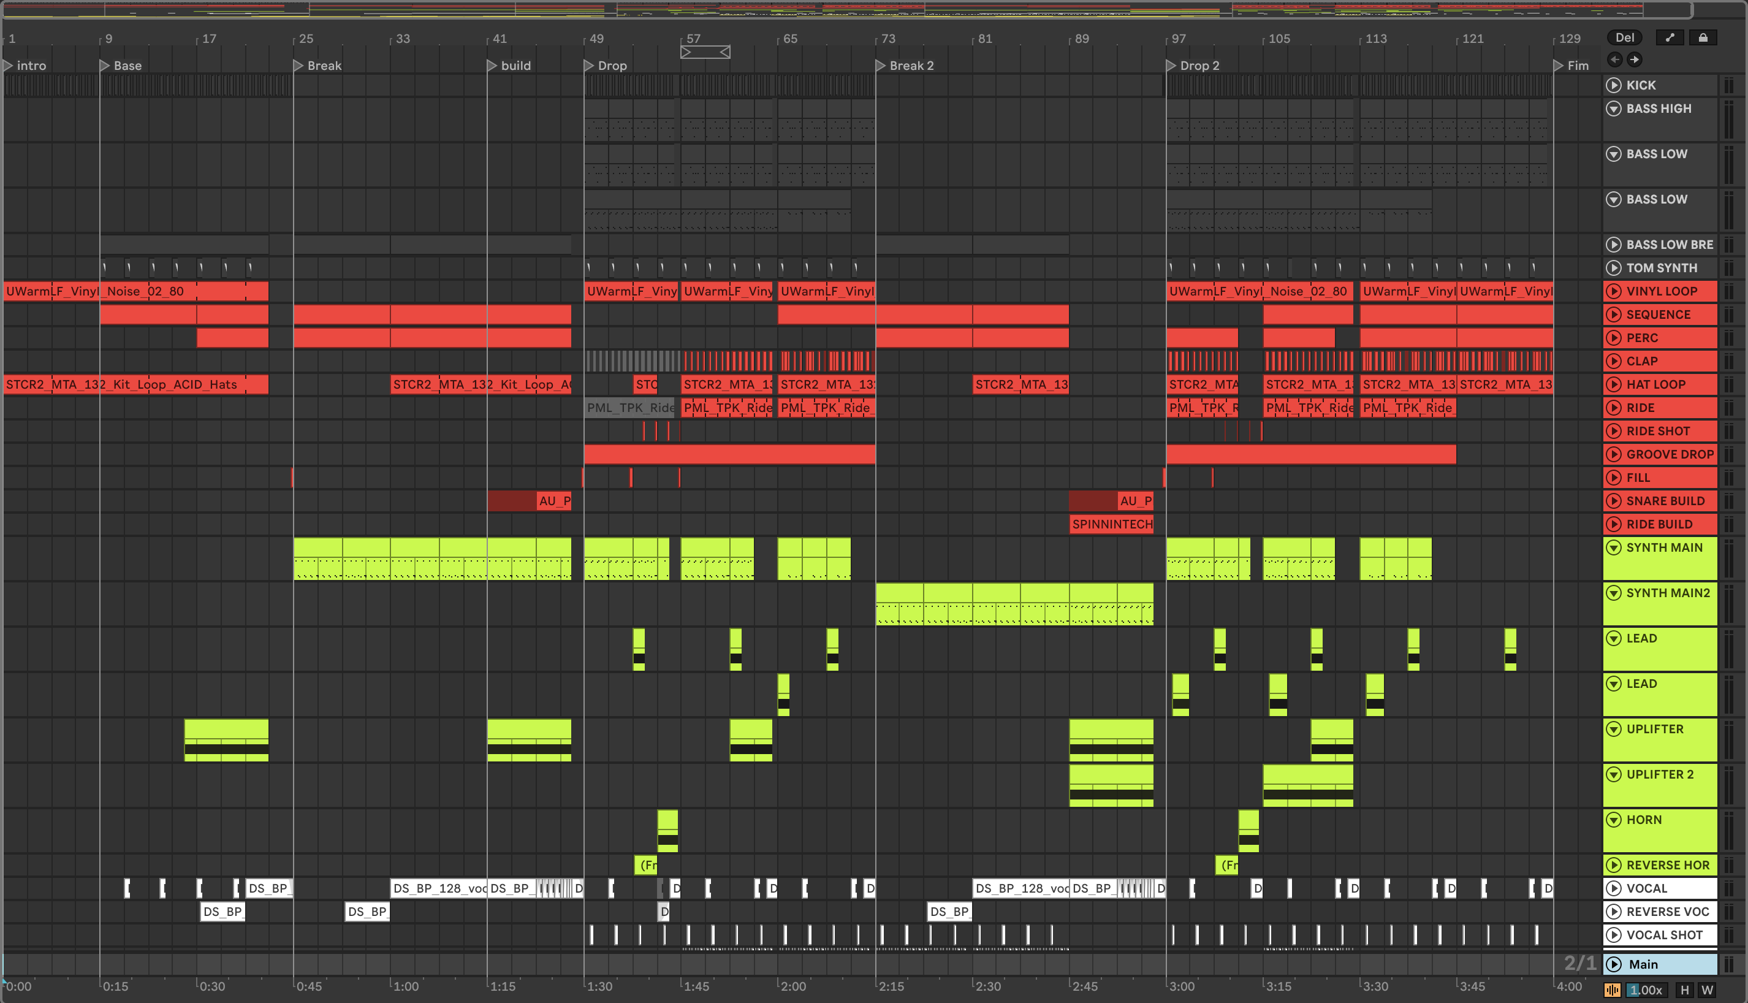Click fold icon on RIDE SHOT track

(1613, 431)
